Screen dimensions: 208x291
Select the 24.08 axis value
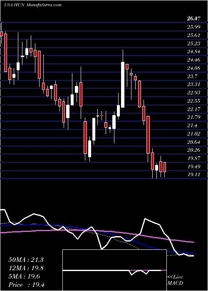pyautogui.click(x=194, y=68)
